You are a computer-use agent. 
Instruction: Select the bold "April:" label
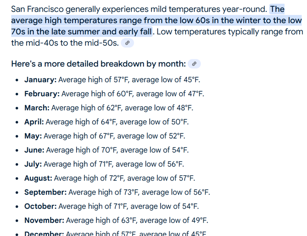(34, 122)
